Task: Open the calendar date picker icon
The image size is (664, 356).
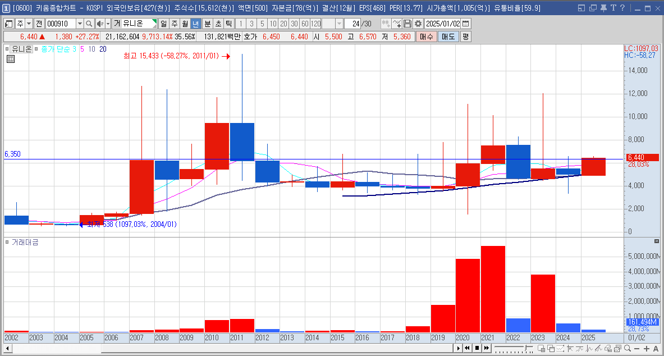Action: pos(465,24)
